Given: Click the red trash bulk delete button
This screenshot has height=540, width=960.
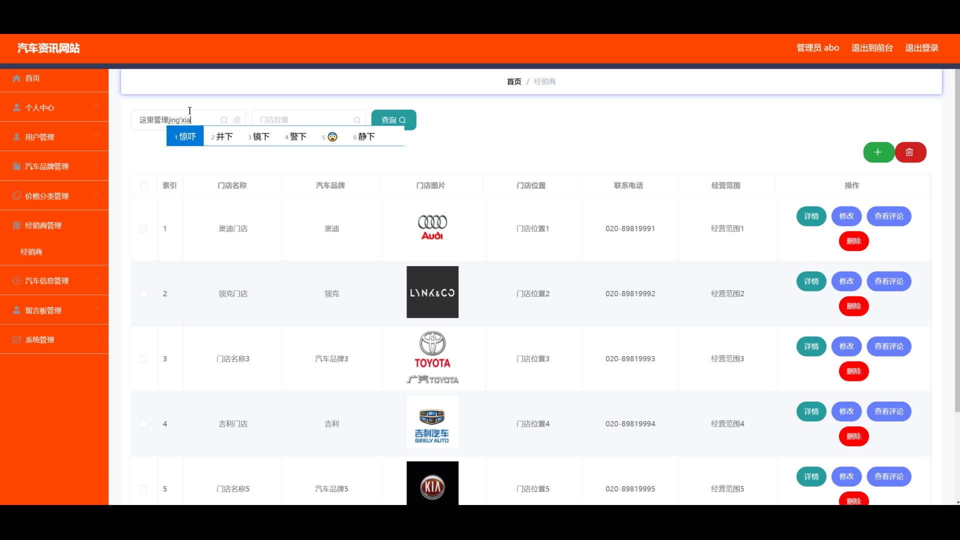Looking at the screenshot, I should click(x=910, y=152).
